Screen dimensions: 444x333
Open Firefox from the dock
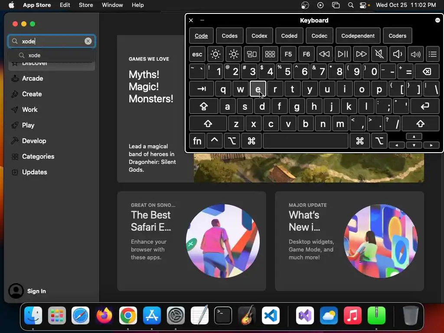click(104, 316)
